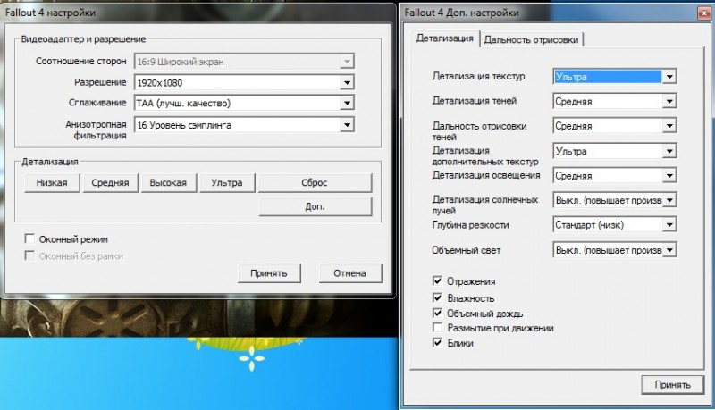
Task: Enable the Оконный режим checkbox
Action: click(x=30, y=240)
